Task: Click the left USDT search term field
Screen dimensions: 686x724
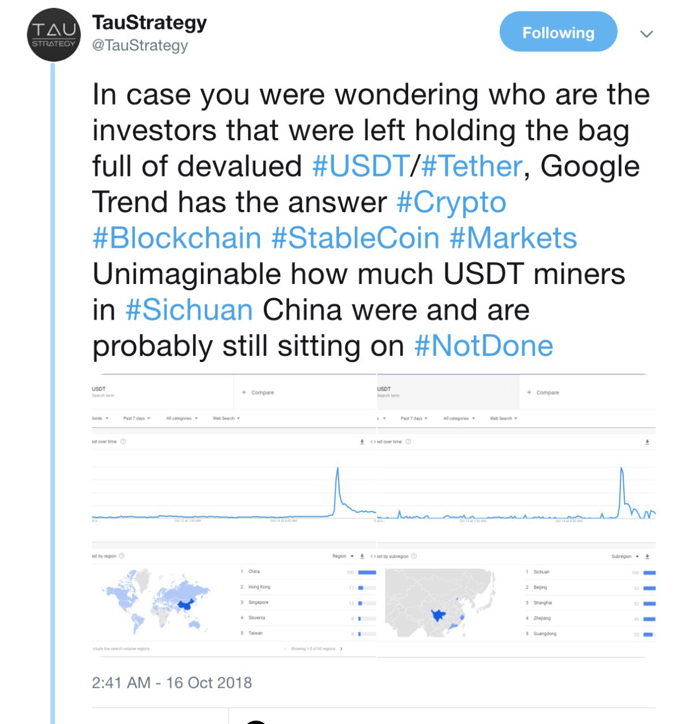Action: pyautogui.click(x=162, y=391)
